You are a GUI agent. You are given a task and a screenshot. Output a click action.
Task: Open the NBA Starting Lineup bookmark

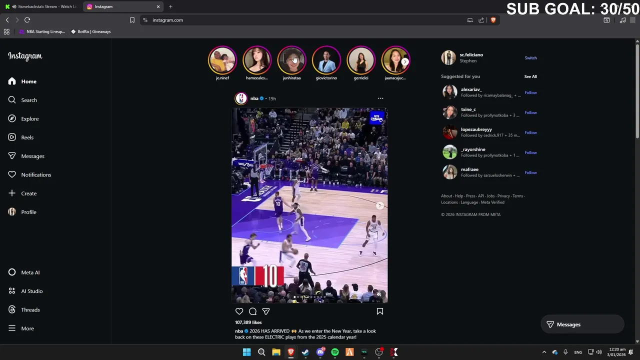coord(42,31)
